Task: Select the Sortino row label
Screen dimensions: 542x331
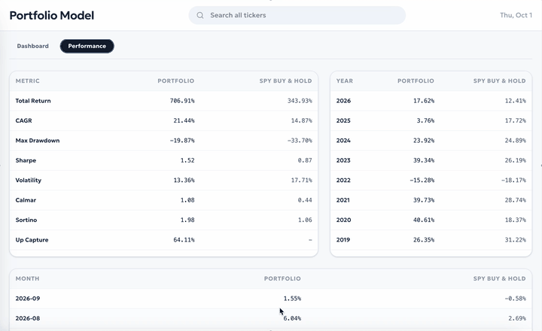Action: click(26, 220)
